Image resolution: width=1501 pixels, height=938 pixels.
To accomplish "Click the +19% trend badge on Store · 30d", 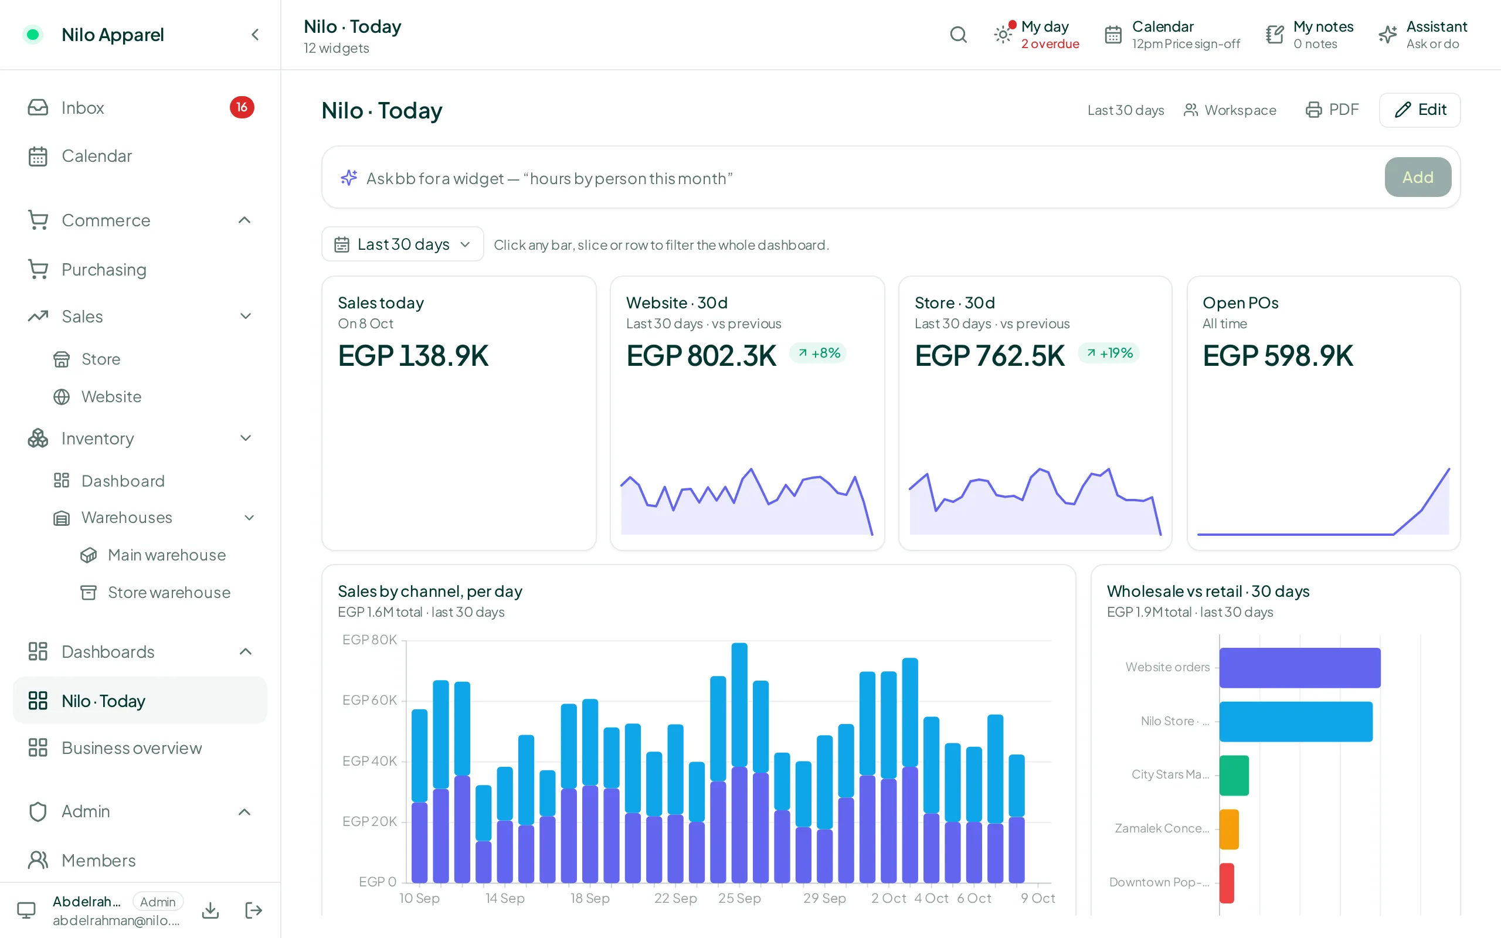I will click(x=1109, y=353).
